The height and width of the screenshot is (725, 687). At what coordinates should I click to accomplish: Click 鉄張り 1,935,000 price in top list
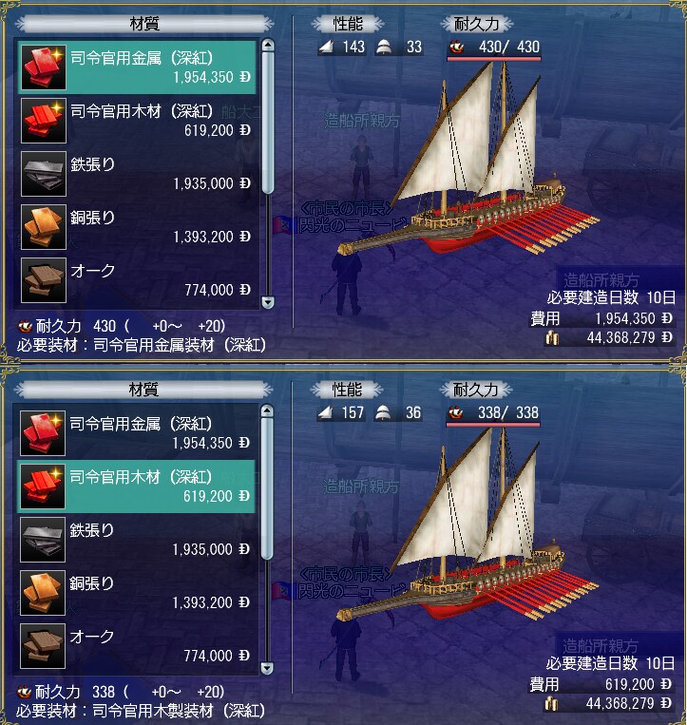click(x=212, y=184)
